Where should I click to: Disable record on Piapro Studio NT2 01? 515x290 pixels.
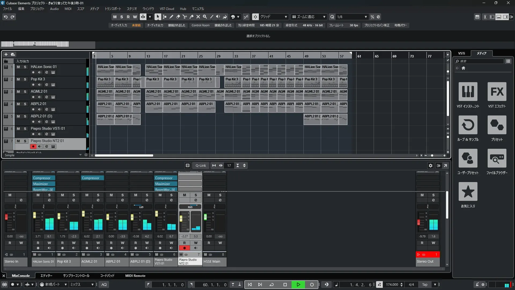33,146
